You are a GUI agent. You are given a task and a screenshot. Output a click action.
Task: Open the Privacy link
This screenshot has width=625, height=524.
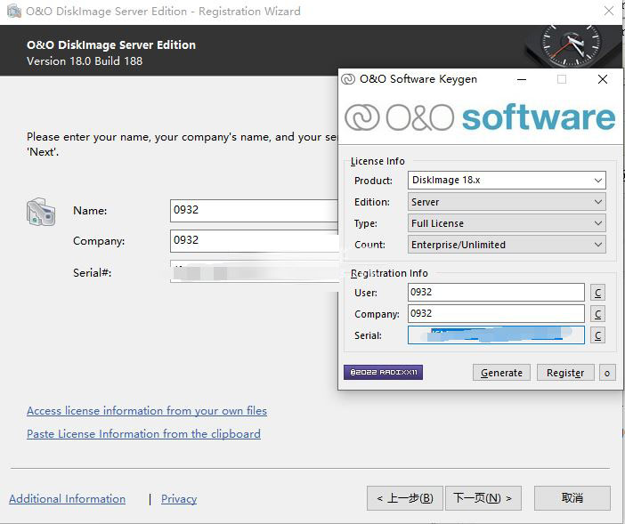179,499
